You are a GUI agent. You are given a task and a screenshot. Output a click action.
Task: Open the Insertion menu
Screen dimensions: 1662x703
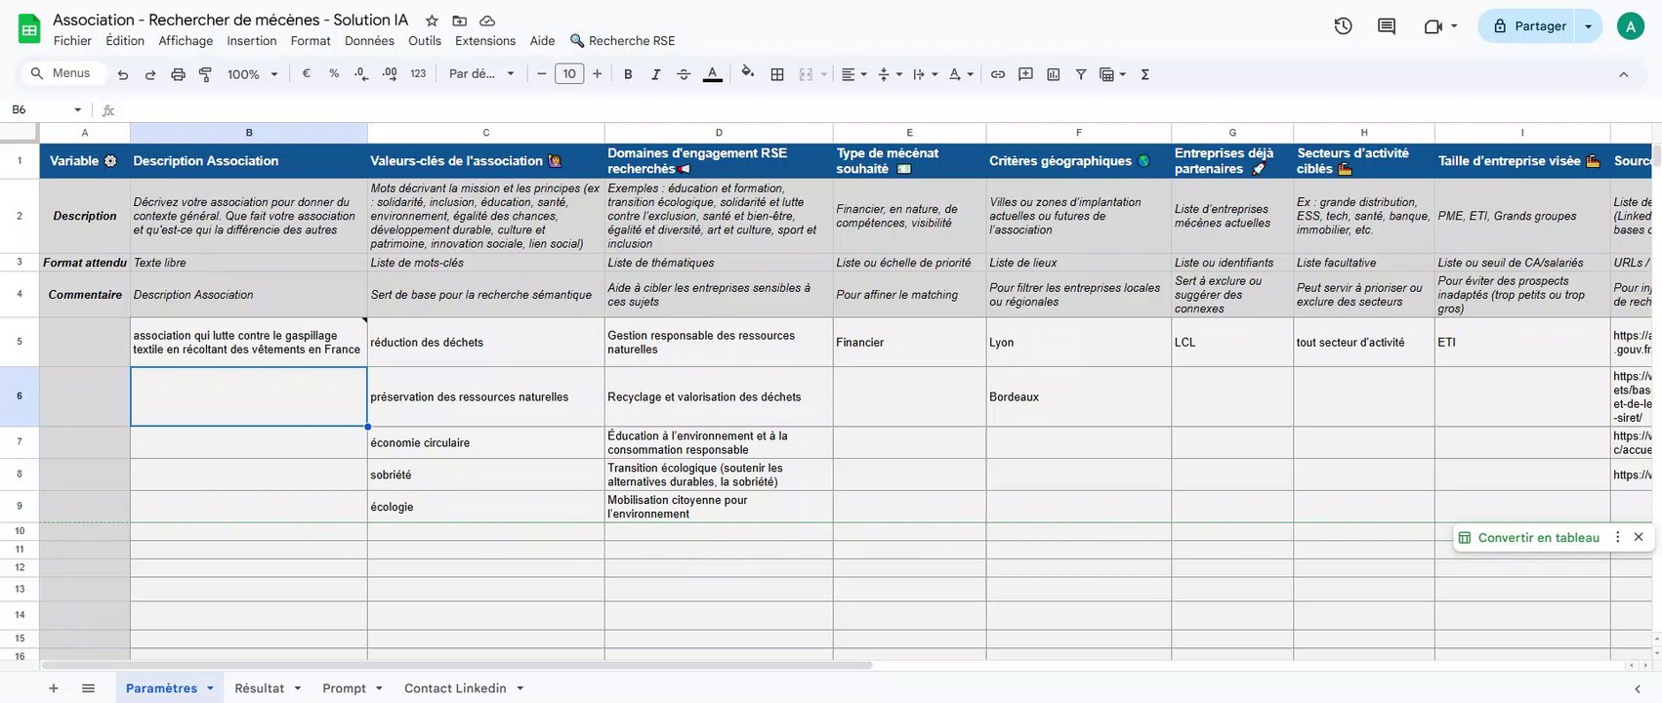pos(252,41)
